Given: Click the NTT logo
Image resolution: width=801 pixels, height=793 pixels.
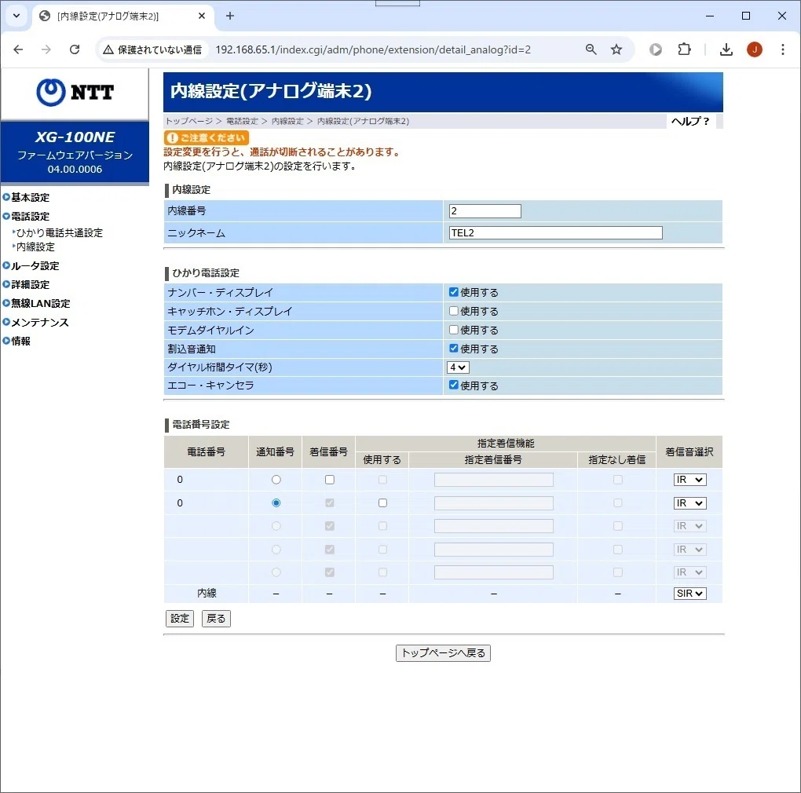Looking at the screenshot, I should pos(75,93).
